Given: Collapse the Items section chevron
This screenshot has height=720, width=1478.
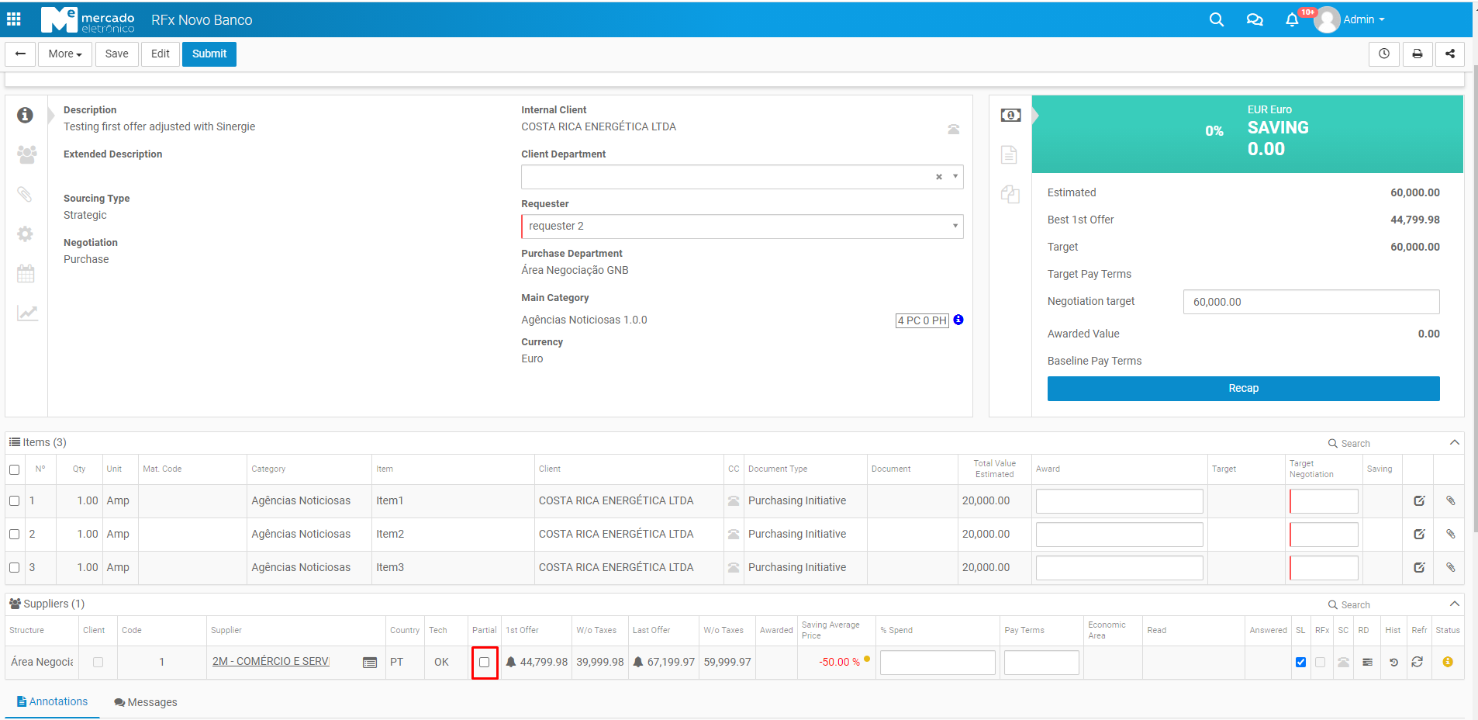Looking at the screenshot, I should tap(1454, 443).
